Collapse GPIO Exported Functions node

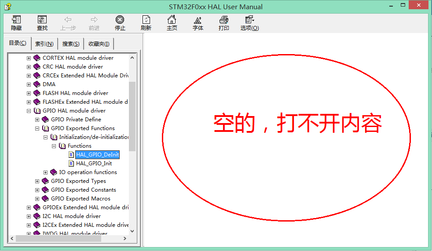point(37,128)
